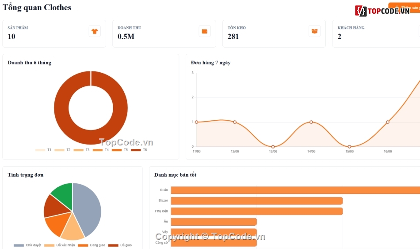420x249 pixels.
Task: Click the t-shirt icon in Sản phẩm card
Action: pyautogui.click(x=95, y=31)
